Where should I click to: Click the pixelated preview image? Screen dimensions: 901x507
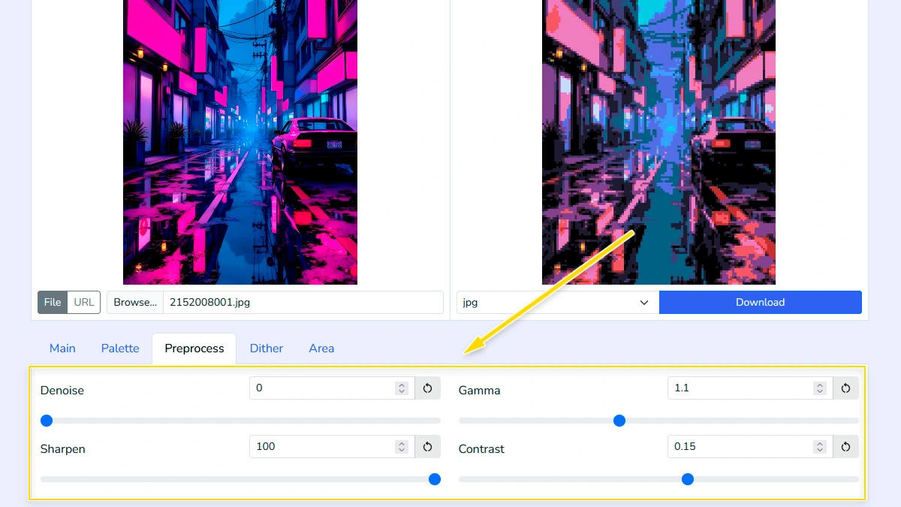pyautogui.click(x=658, y=143)
